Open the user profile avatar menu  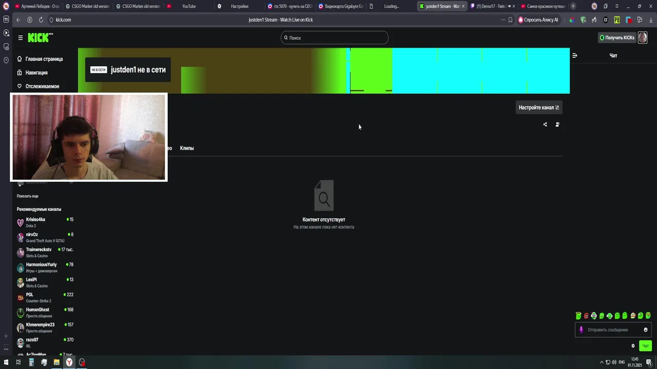pos(643,38)
